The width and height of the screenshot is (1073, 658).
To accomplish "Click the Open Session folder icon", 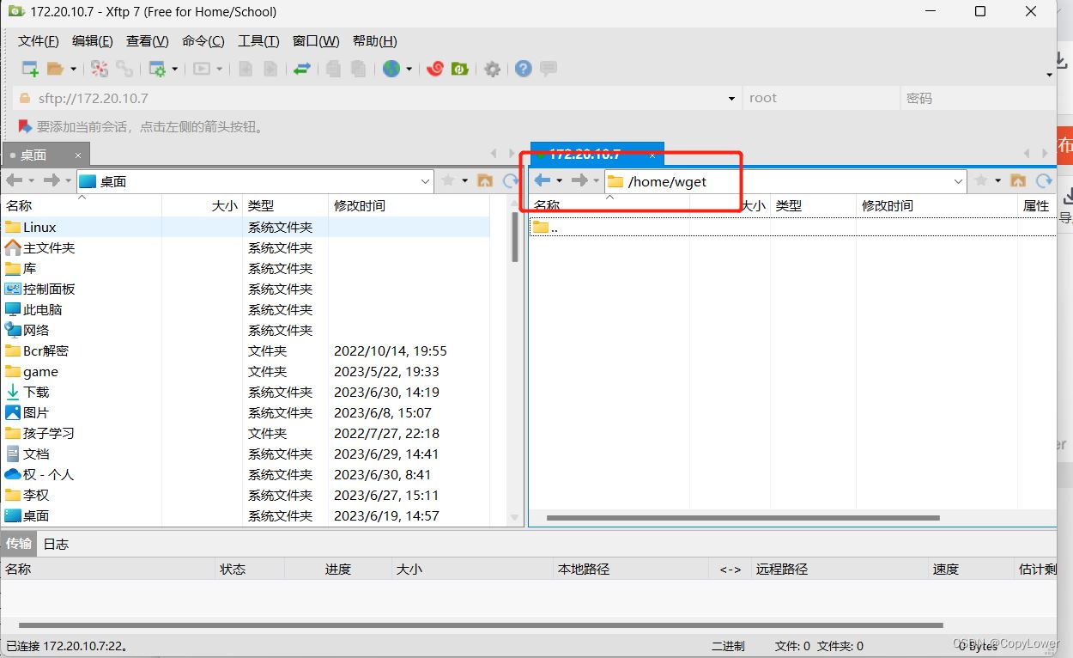I will [56, 69].
